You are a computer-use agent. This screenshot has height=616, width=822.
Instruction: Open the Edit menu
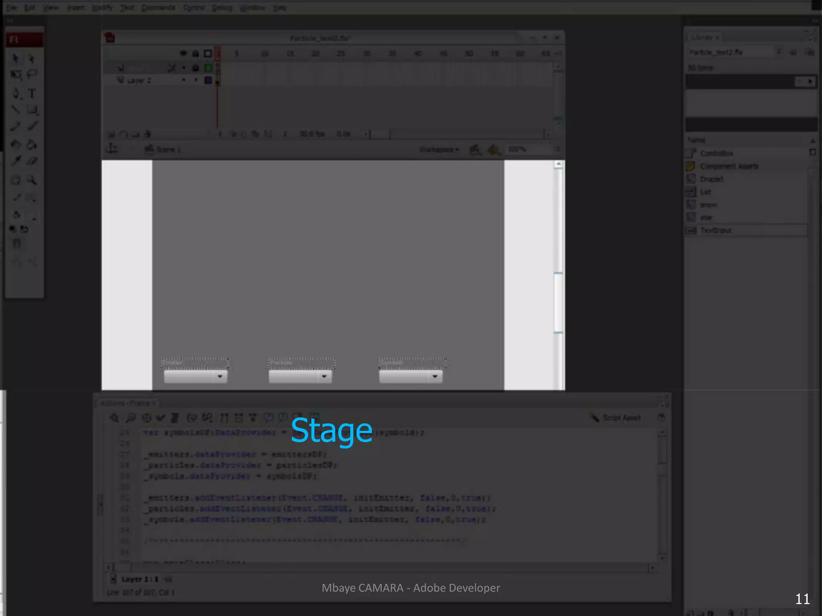30,8
